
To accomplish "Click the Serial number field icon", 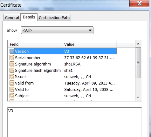I will point(12,58).
